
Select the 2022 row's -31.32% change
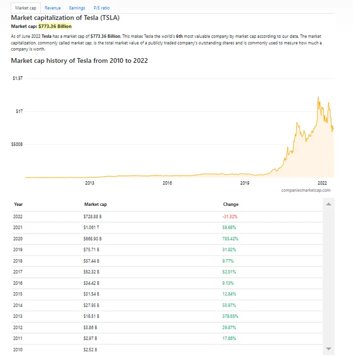230,216
